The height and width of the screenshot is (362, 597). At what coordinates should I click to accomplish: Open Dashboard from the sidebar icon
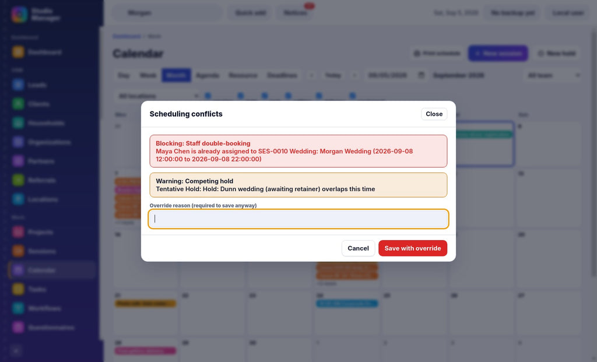coord(18,52)
